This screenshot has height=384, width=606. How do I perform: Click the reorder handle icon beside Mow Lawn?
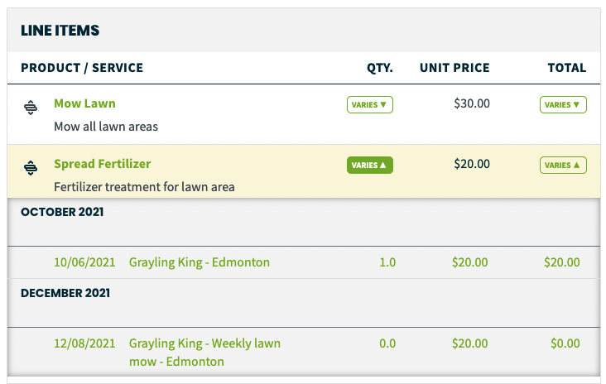(x=31, y=108)
